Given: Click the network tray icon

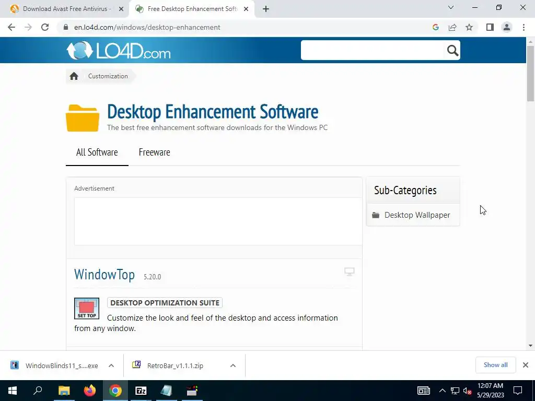Looking at the screenshot, I should pos(455,391).
